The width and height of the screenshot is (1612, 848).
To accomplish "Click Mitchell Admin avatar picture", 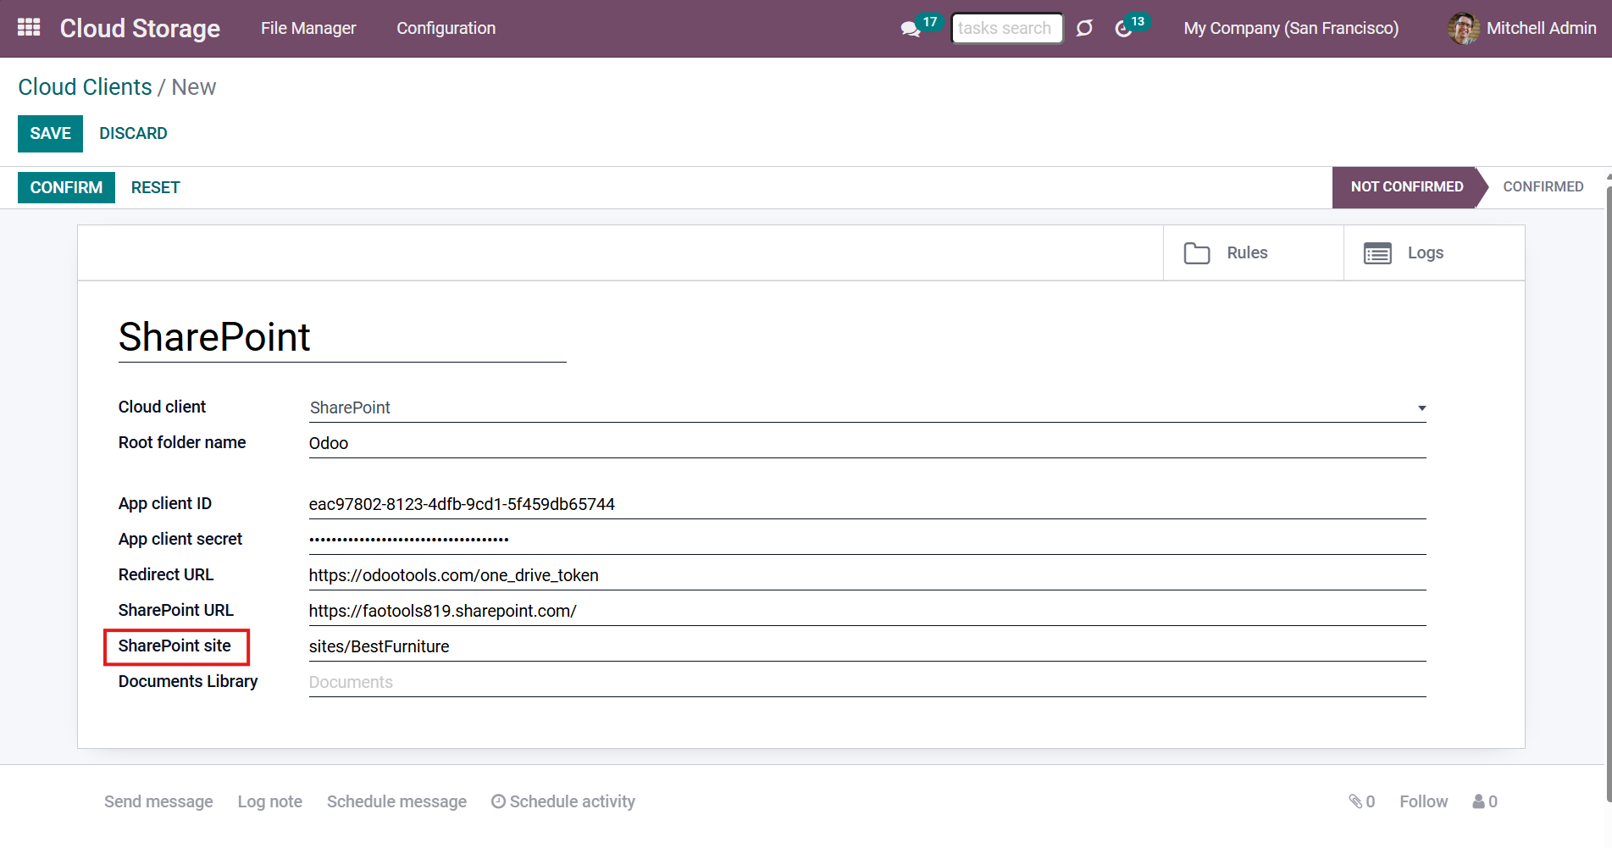I will [1463, 28].
